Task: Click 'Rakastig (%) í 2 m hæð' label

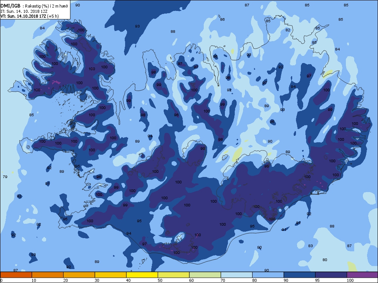Action: [46, 6]
